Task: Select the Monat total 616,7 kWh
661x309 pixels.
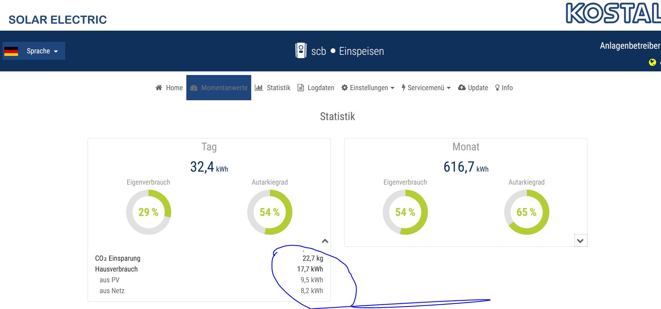Action: coord(466,167)
